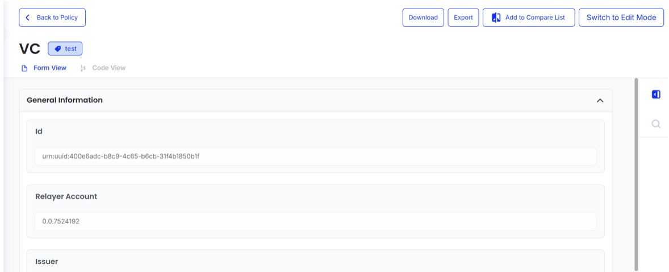Toggle the blue side panel icon on the right
Image resolution: width=669 pixels, height=272 pixels.
click(656, 95)
